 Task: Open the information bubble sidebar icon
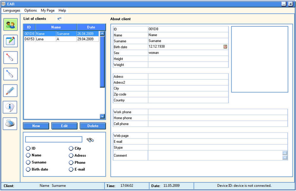[11, 107]
